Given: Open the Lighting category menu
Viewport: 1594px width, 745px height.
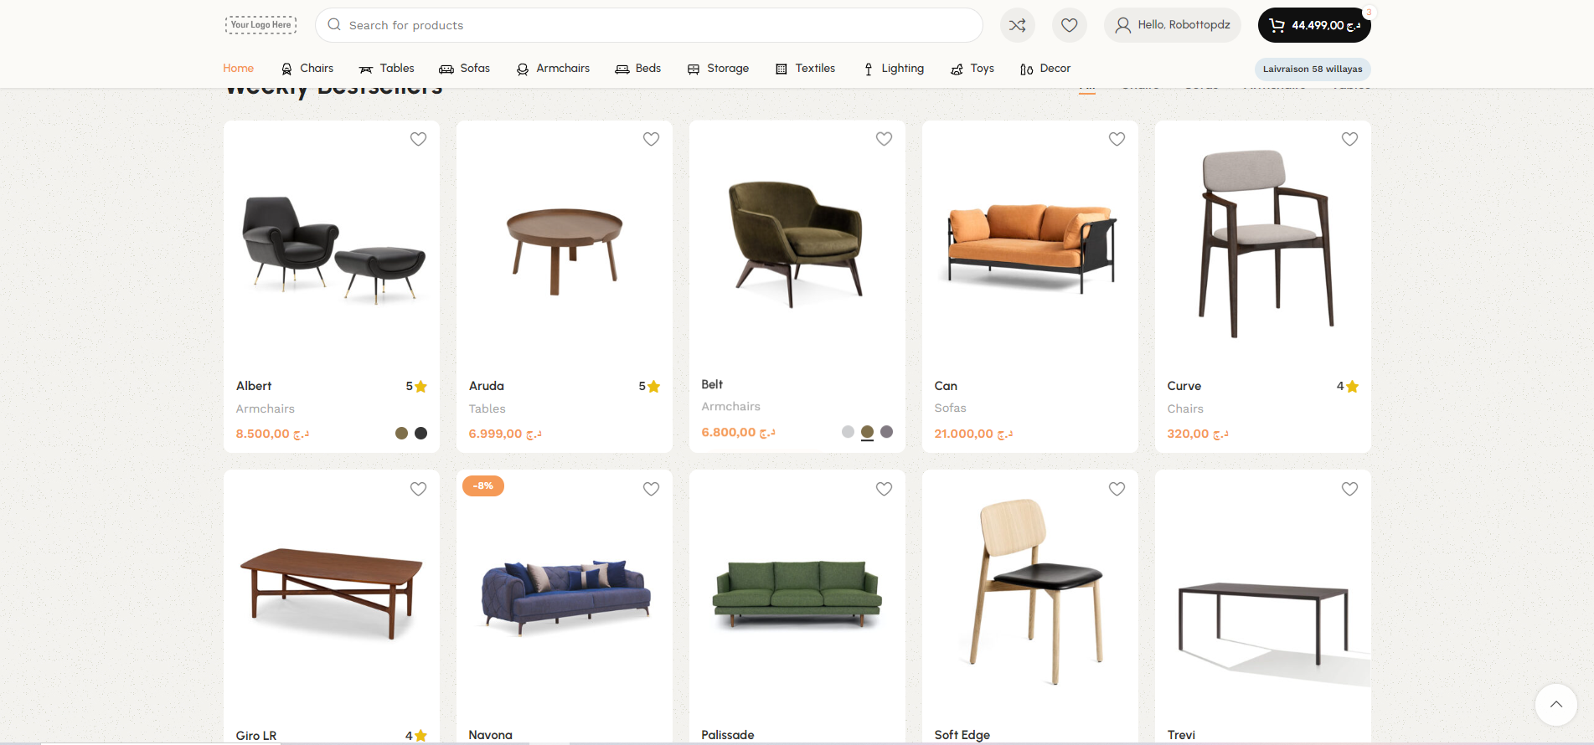Looking at the screenshot, I should (894, 69).
